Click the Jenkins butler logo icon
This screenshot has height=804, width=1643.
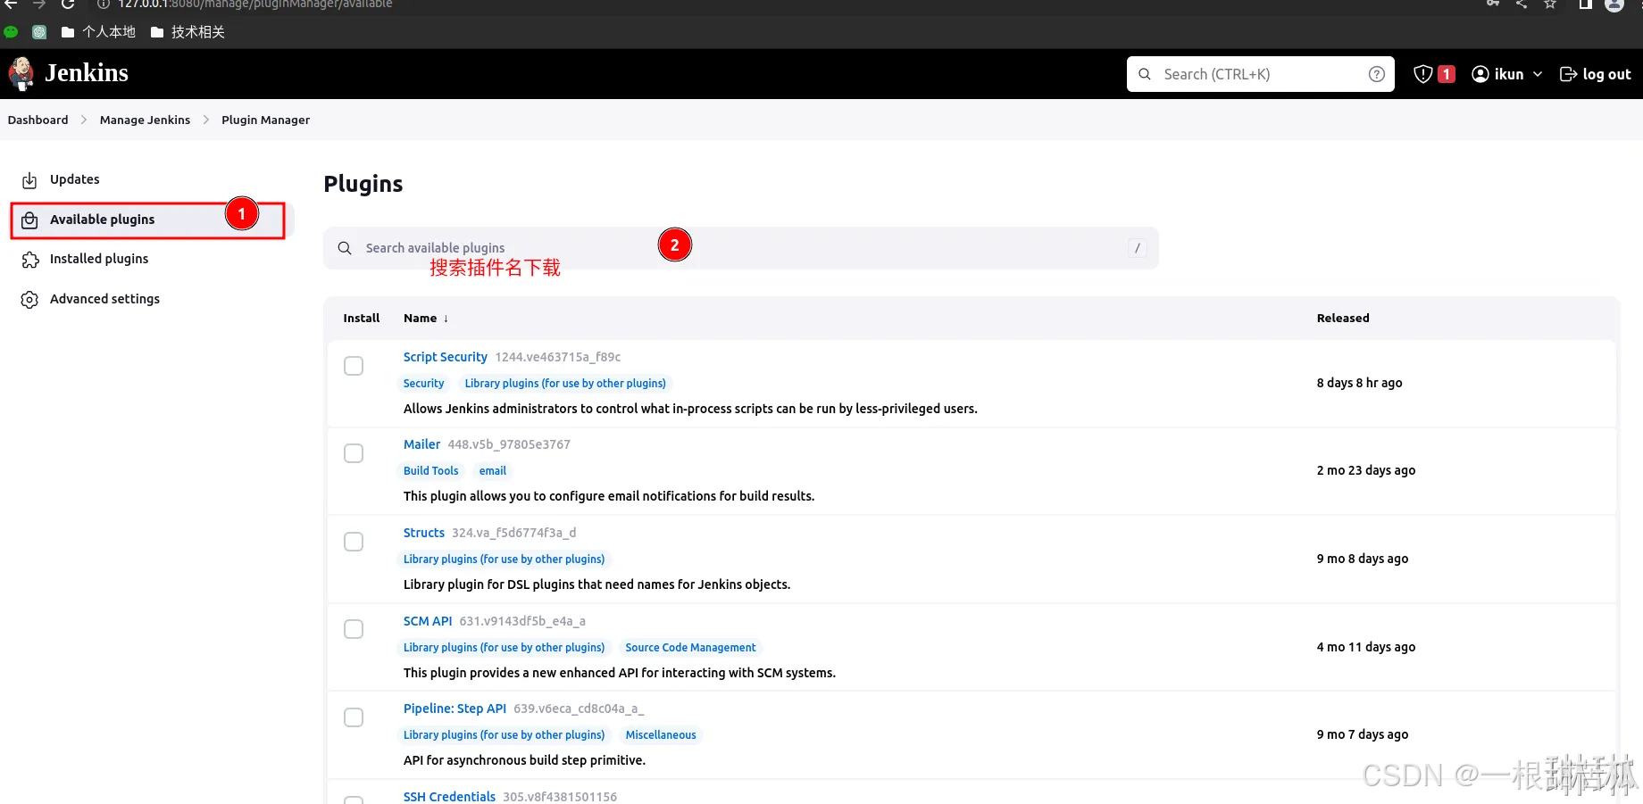21,73
